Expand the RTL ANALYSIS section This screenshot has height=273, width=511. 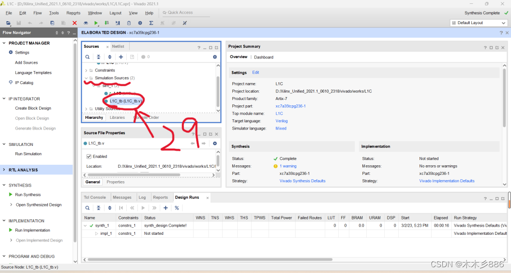pyautogui.click(x=4, y=170)
